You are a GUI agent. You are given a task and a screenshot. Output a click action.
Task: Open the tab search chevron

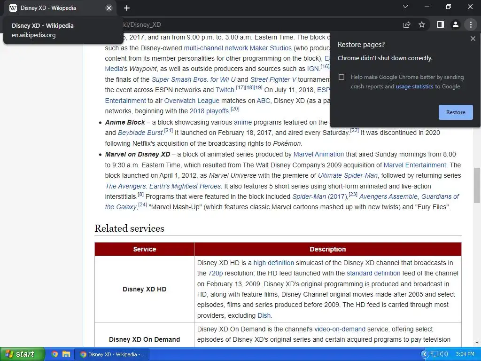405,7
